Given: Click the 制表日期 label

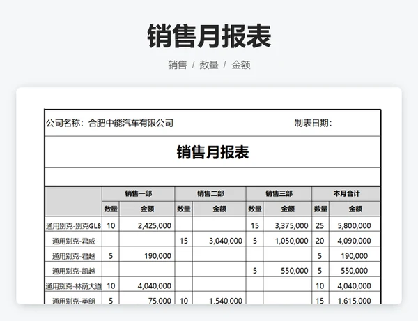Looking at the screenshot, I should (x=313, y=123).
